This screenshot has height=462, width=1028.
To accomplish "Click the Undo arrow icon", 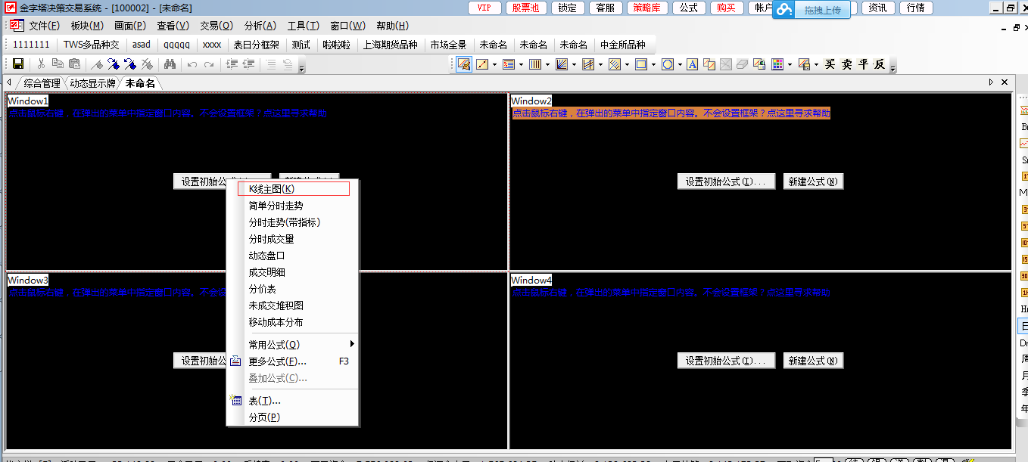I will (192, 64).
